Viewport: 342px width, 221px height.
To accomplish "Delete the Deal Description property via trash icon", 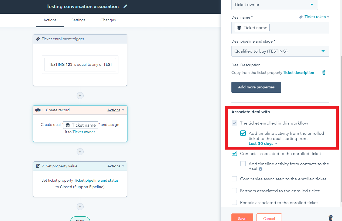I will (324, 72).
